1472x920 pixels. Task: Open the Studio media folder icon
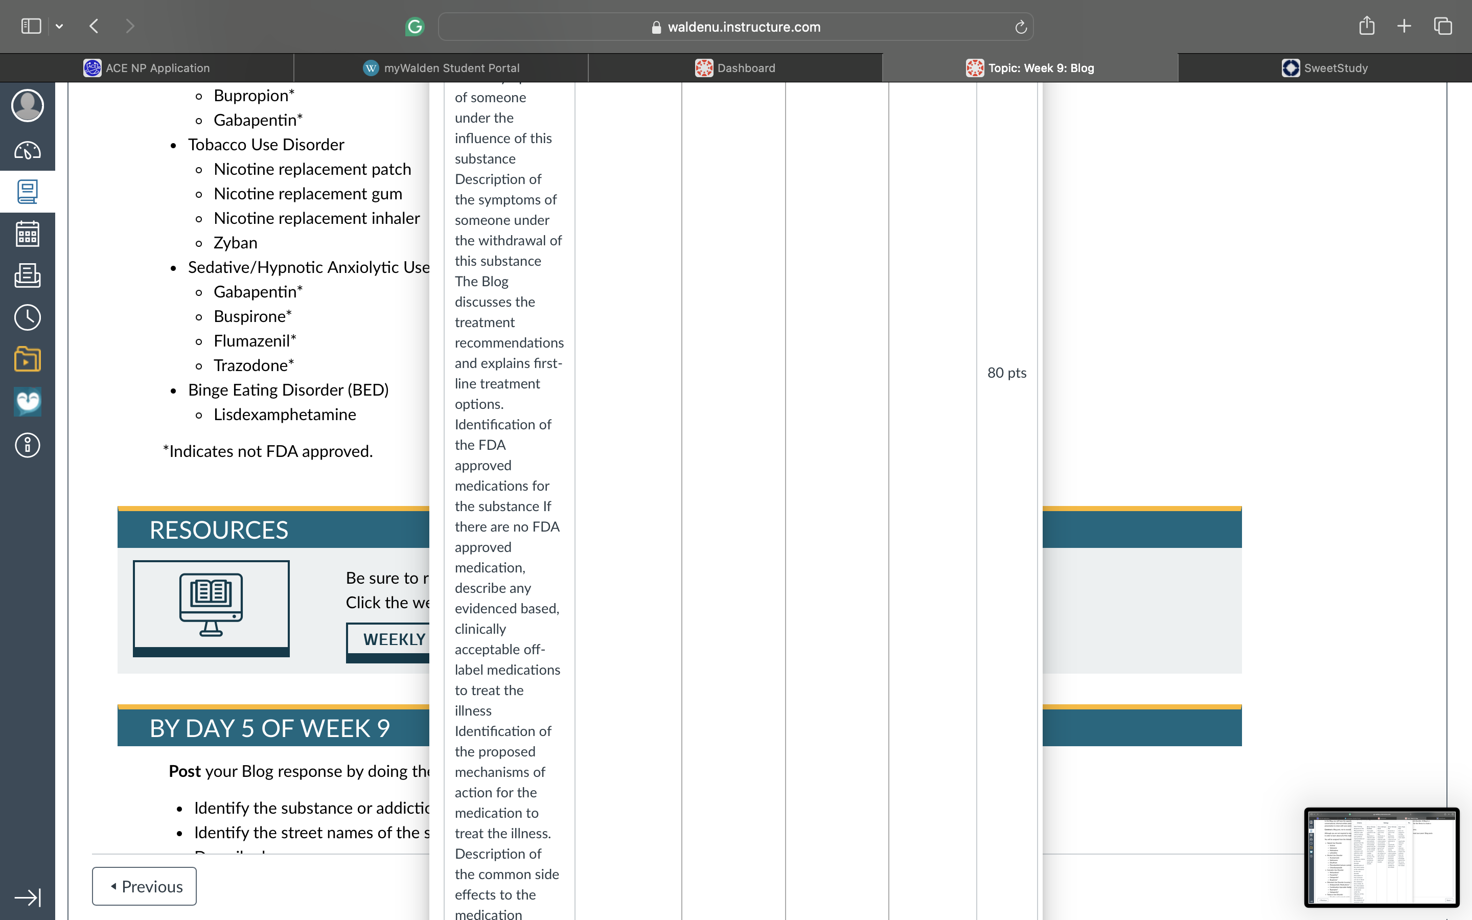pyautogui.click(x=28, y=359)
